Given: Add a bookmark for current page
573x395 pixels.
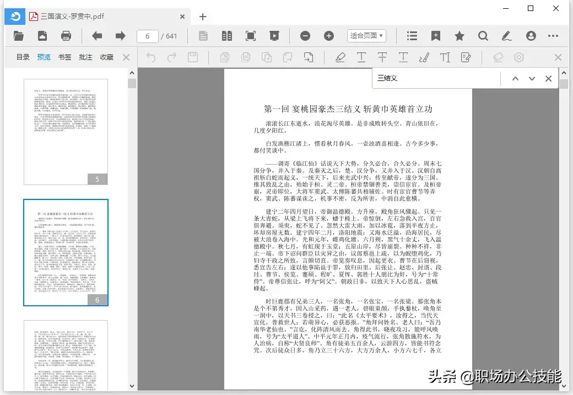Looking at the screenshot, I should (436, 35).
